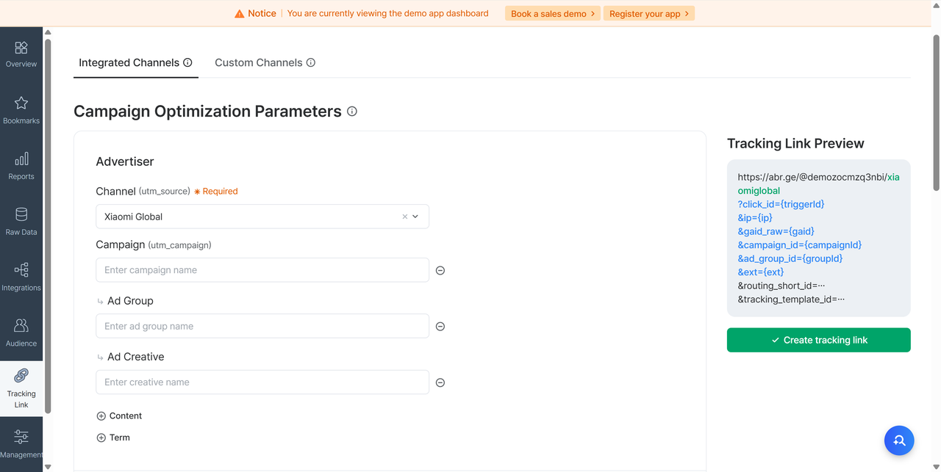Select the Integrated Channels tab
The width and height of the screenshot is (941, 472).
[x=129, y=63]
